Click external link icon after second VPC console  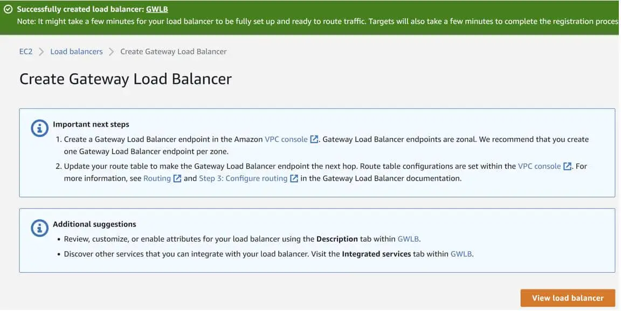pos(568,167)
